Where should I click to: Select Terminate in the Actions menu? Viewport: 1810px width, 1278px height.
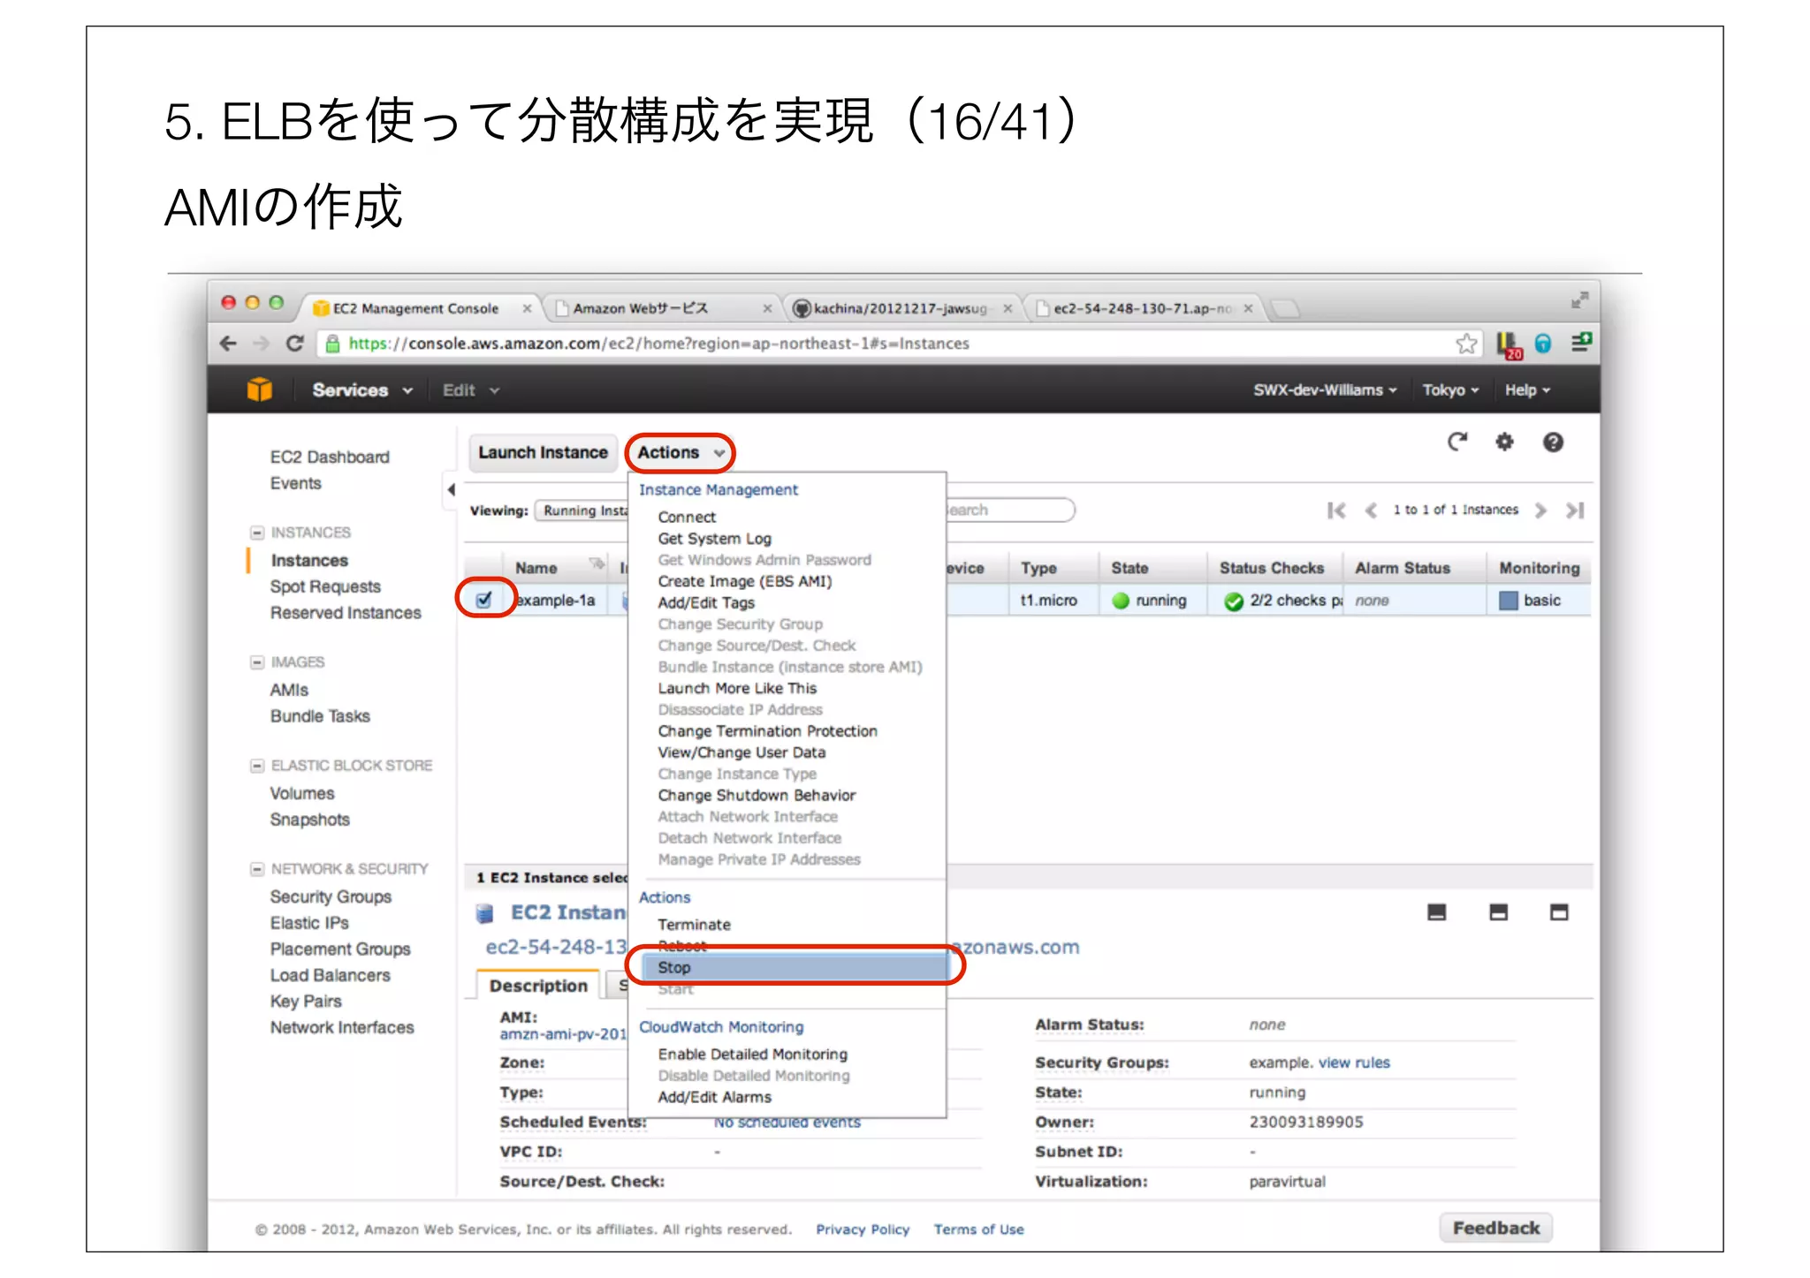[x=694, y=925]
